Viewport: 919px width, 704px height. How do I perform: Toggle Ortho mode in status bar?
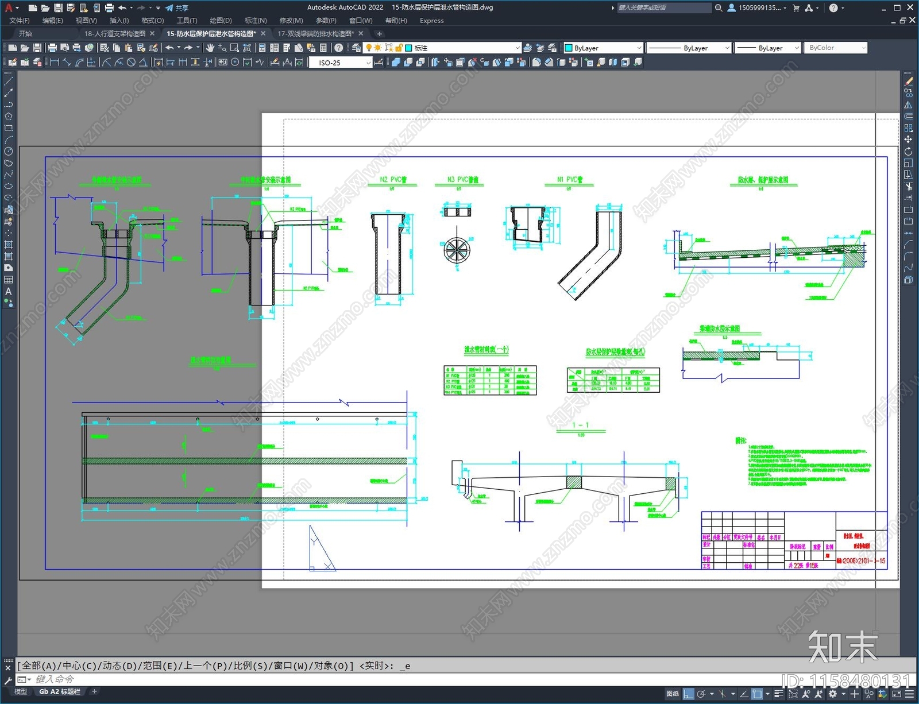tap(689, 694)
